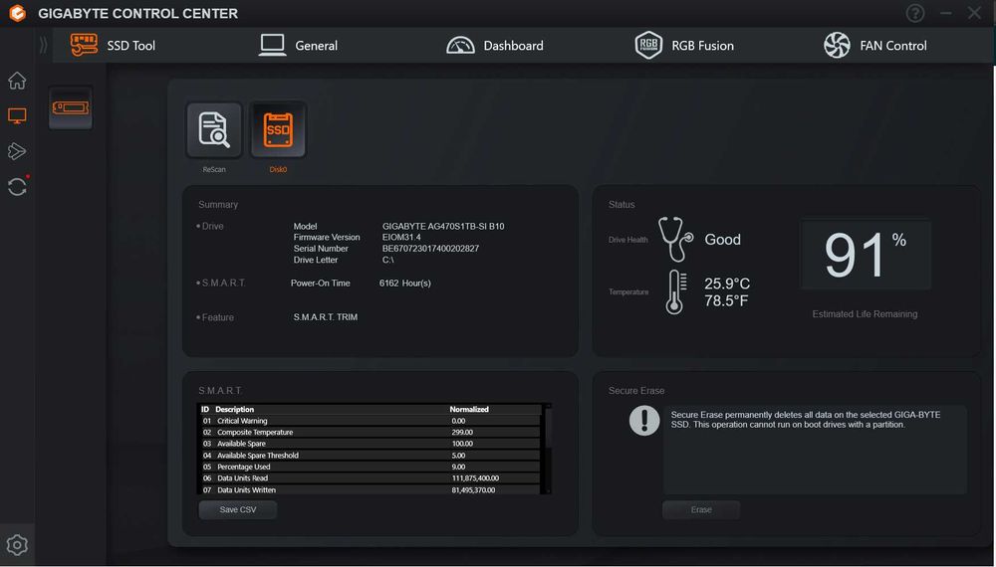
Task: Click the Drive Health stethoscope icon
Action: pyautogui.click(x=675, y=239)
